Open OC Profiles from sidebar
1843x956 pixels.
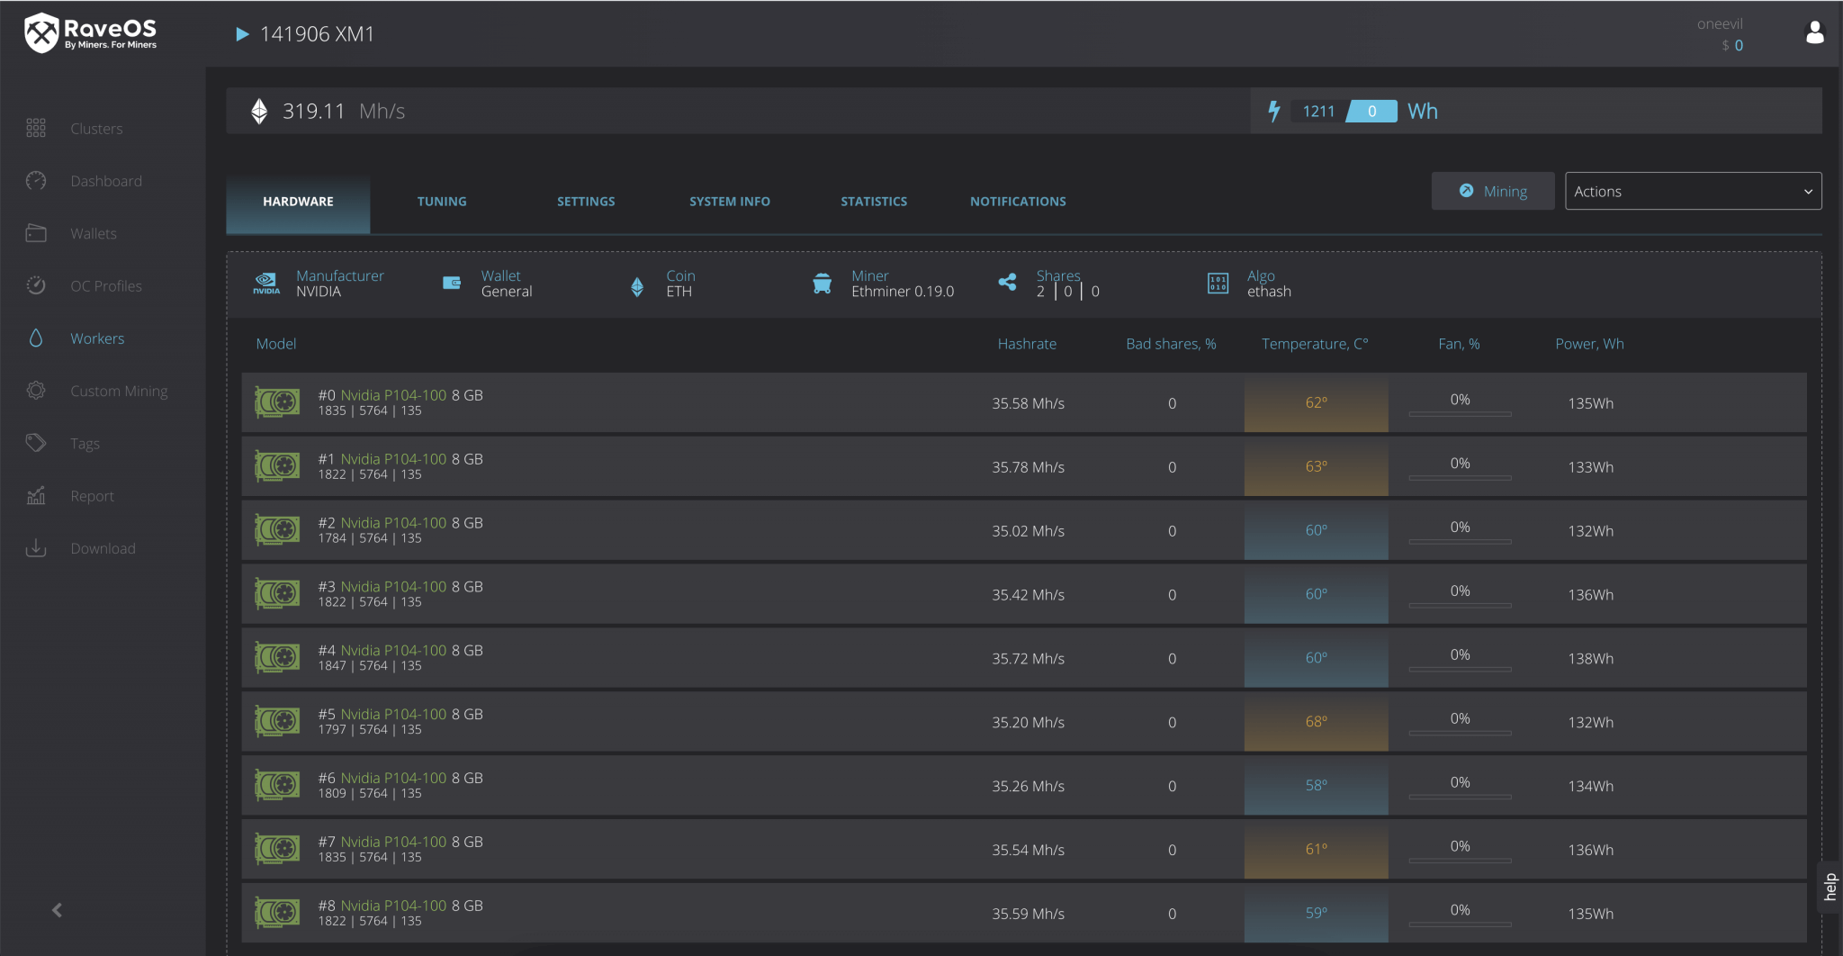tap(106, 285)
